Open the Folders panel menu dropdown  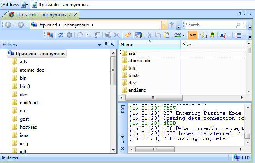click(x=100, y=44)
